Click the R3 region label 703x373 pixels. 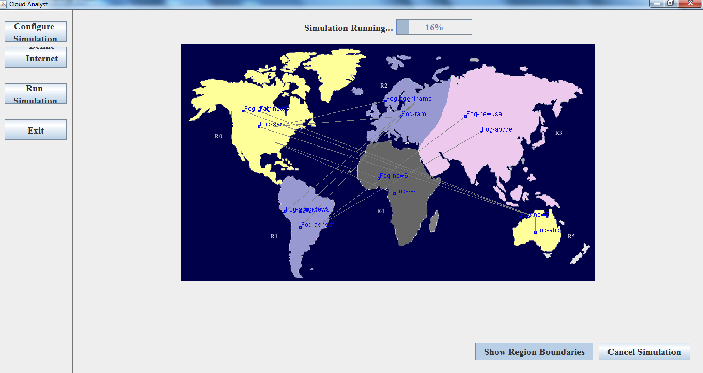click(x=559, y=133)
